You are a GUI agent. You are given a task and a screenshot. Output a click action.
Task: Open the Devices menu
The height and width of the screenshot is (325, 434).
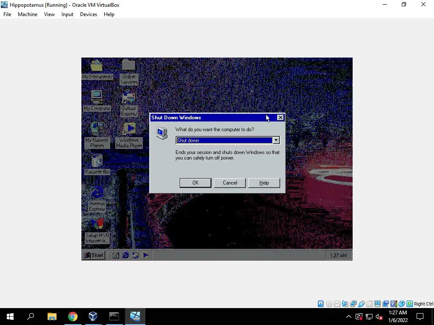89,14
